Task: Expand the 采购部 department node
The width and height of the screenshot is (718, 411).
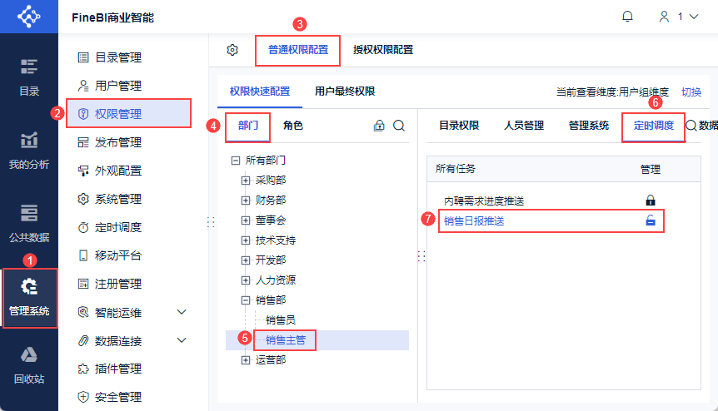Action: (246, 181)
